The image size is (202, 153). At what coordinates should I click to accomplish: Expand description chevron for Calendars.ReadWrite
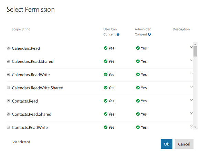191,73
